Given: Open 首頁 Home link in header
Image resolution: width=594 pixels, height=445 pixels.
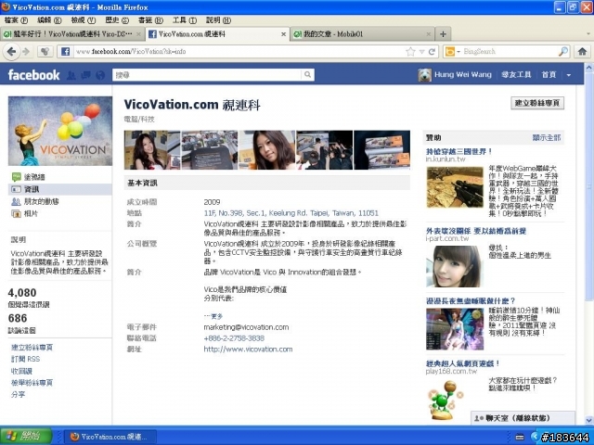Looking at the screenshot, I should 549,75.
